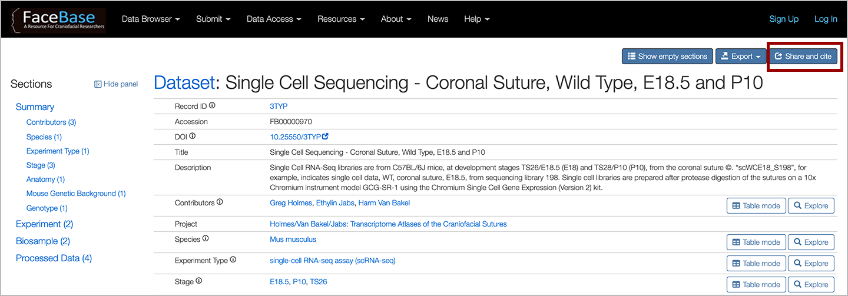Open the Greg Holmes contributor link
This screenshot has height=296, width=848.
pyautogui.click(x=291, y=203)
